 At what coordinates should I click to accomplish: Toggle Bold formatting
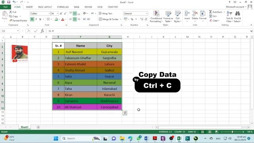pos(32,19)
